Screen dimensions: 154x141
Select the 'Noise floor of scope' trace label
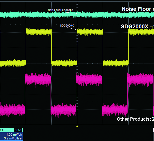coord(60,10)
